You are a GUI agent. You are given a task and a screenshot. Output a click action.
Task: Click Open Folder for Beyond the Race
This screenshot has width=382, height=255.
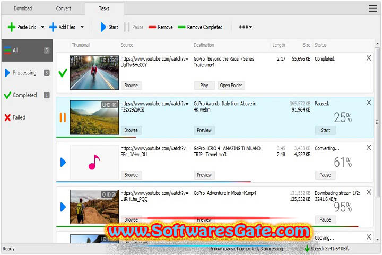pos(231,86)
